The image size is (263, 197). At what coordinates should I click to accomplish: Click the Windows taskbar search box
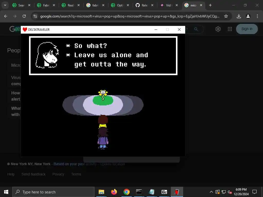tap(53, 192)
